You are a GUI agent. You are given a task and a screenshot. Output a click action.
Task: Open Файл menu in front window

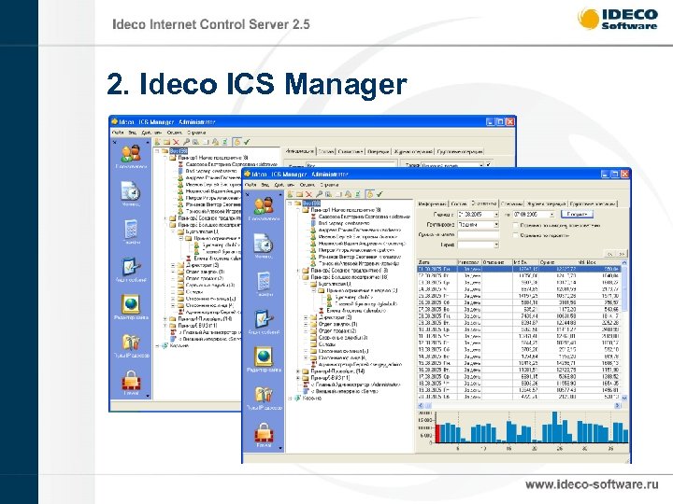click(251, 185)
